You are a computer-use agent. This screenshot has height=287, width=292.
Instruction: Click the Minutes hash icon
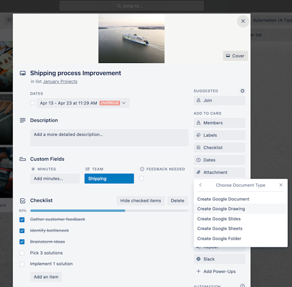click(33, 169)
